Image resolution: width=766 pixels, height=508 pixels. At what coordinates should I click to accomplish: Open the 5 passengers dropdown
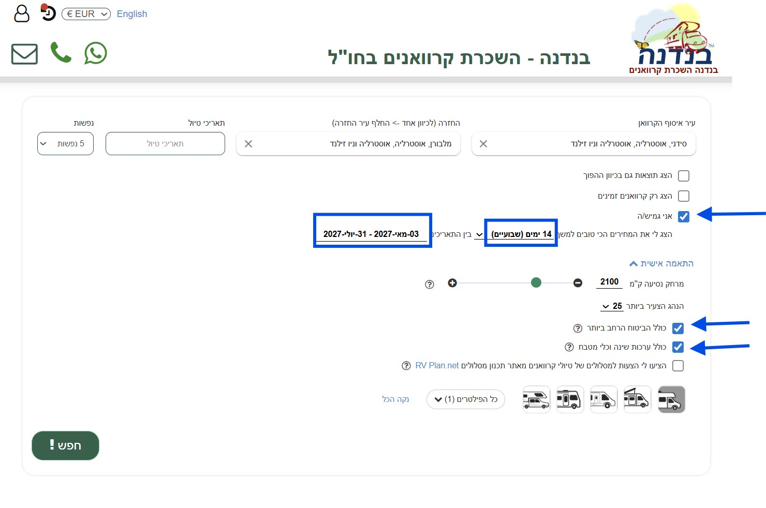click(65, 144)
